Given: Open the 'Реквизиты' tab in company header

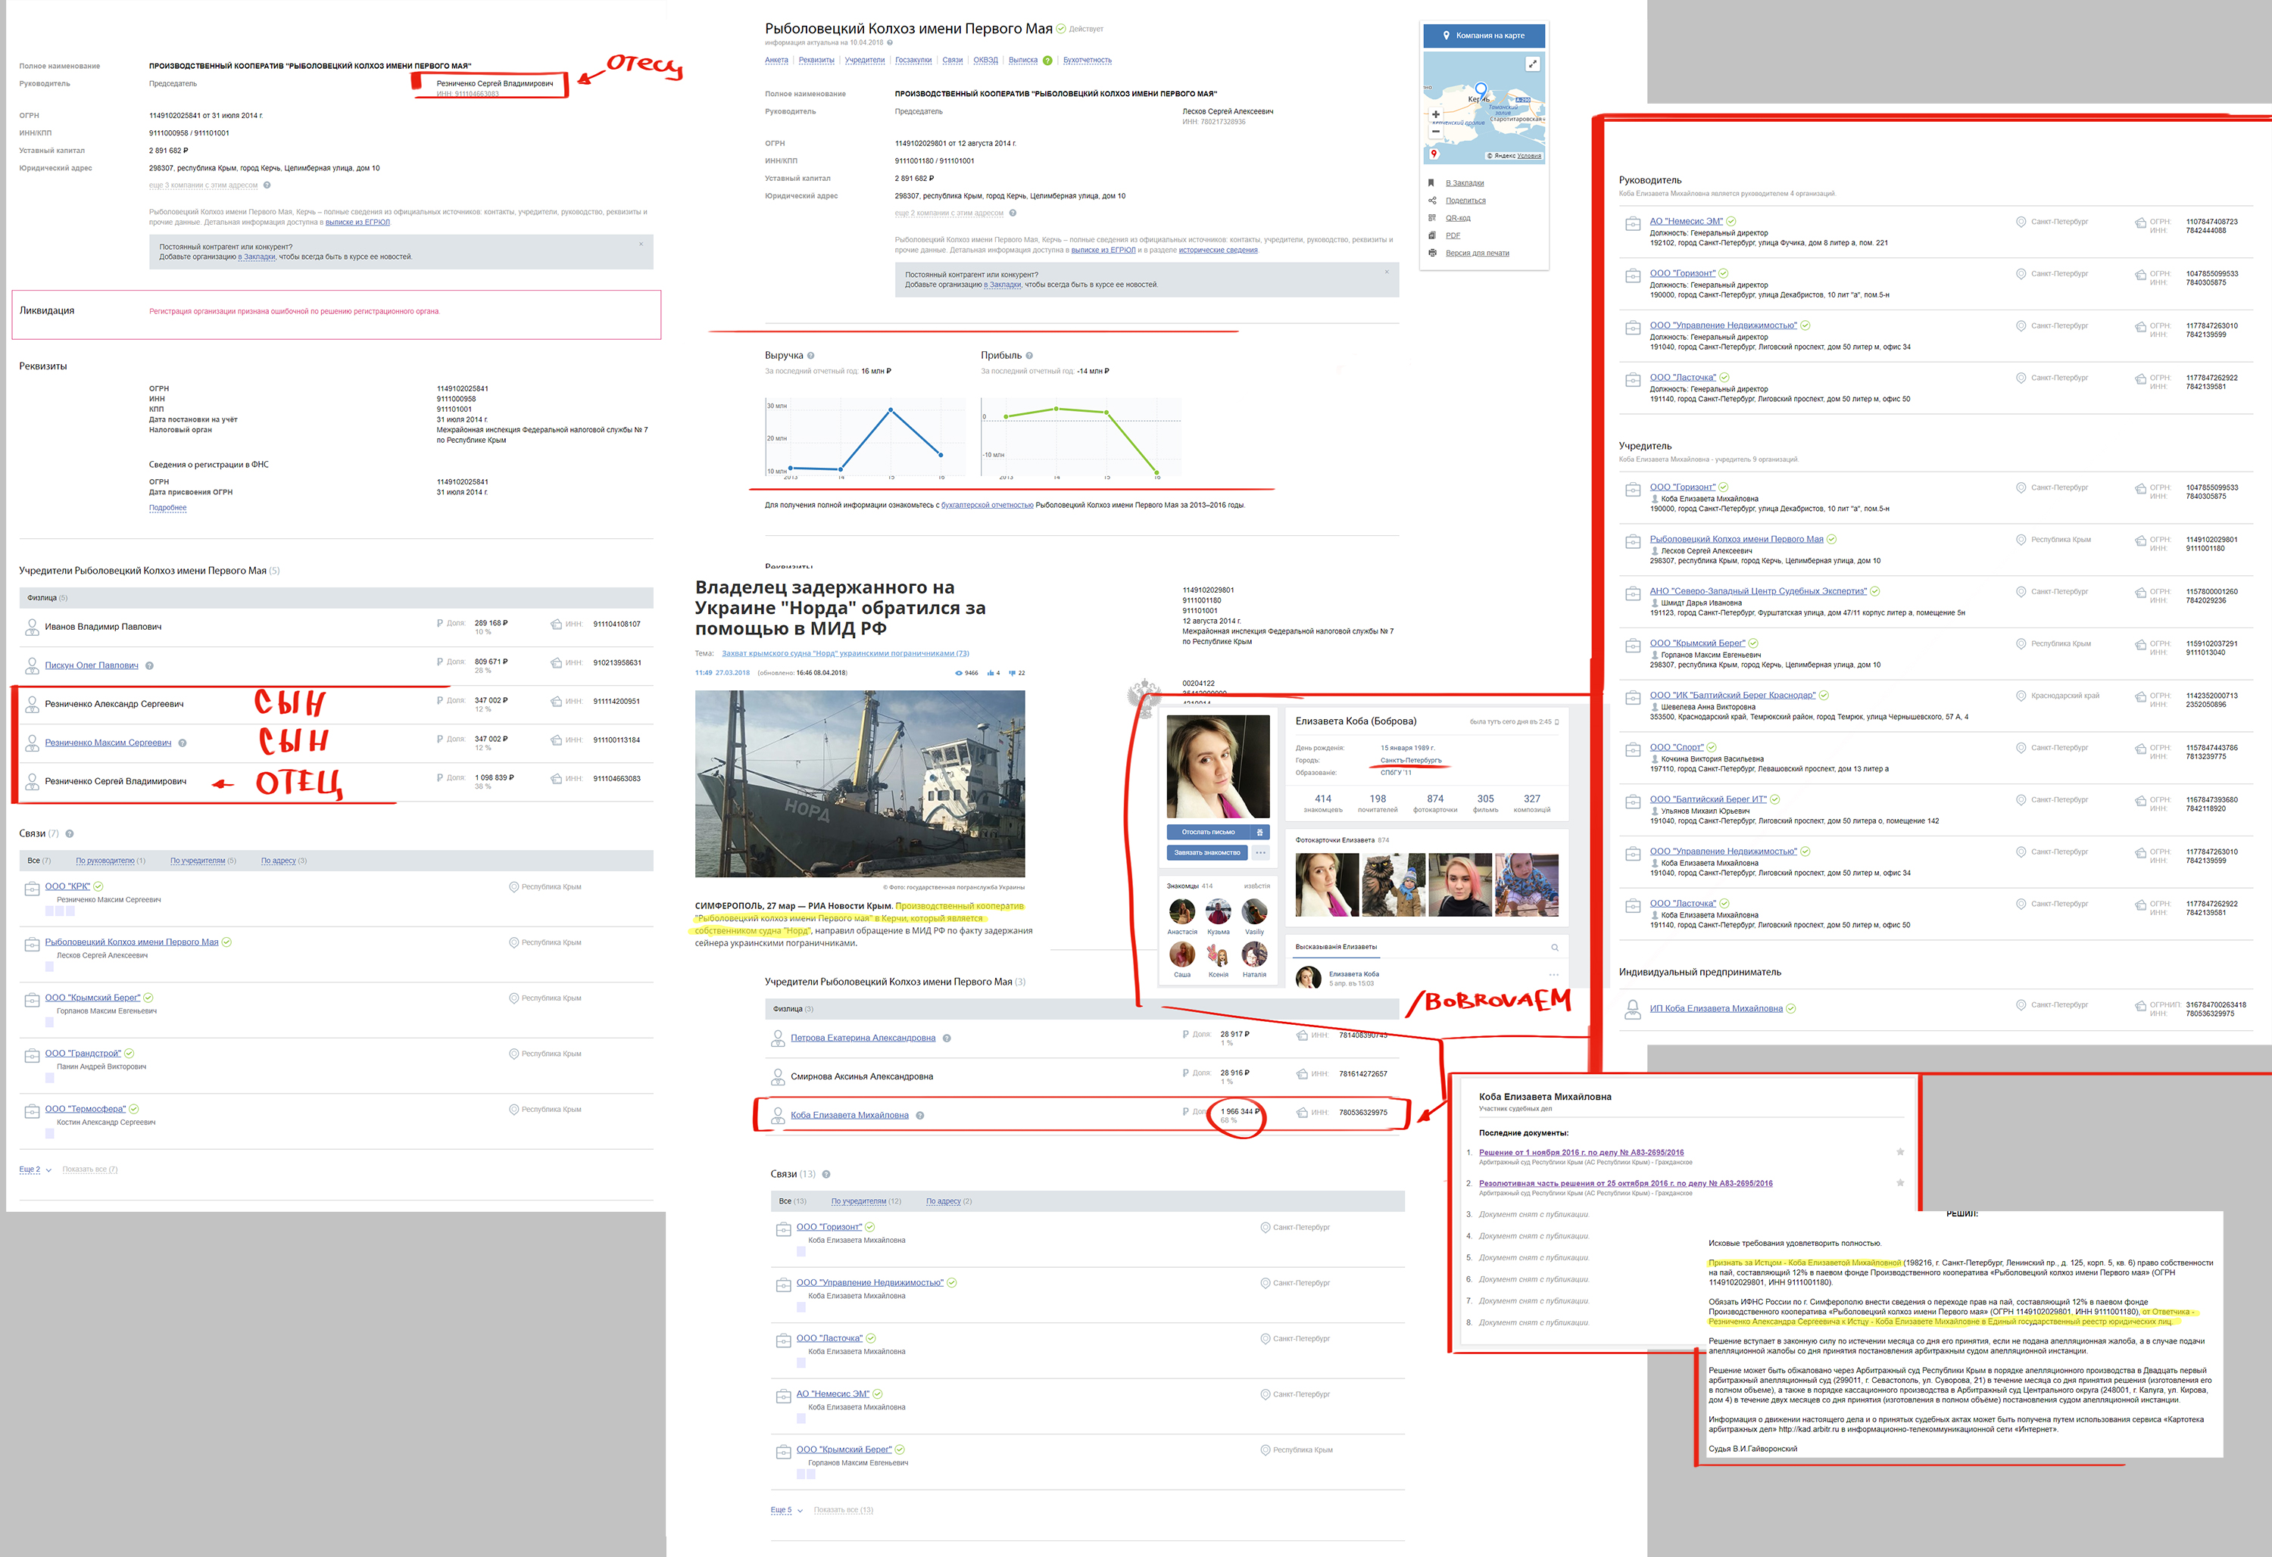Looking at the screenshot, I should (x=816, y=61).
